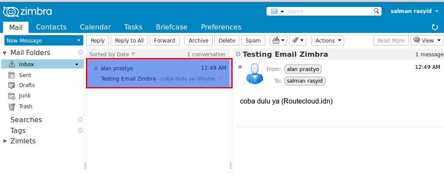Click the Archive button
Viewport: 444px width, 175px height.
(198, 40)
